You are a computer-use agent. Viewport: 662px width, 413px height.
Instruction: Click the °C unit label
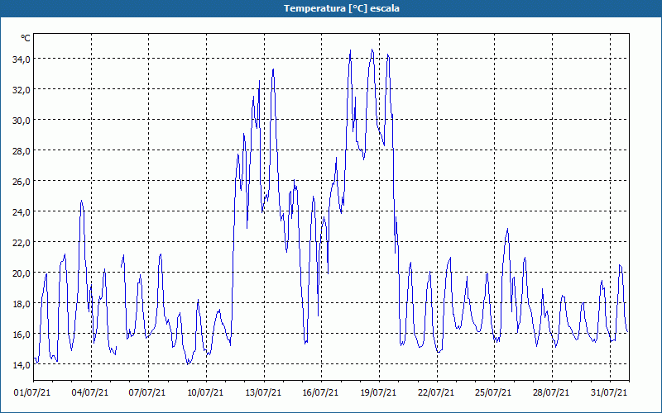point(26,38)
